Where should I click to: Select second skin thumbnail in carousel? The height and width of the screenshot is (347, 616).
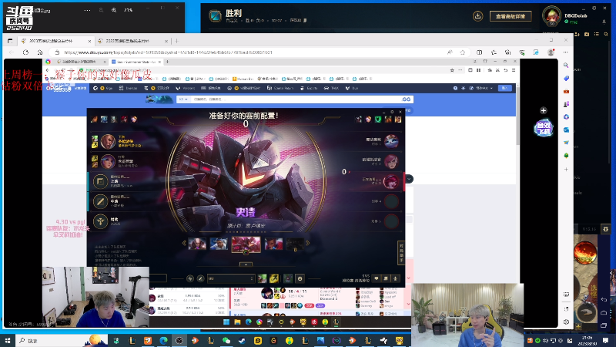point(219,244)
